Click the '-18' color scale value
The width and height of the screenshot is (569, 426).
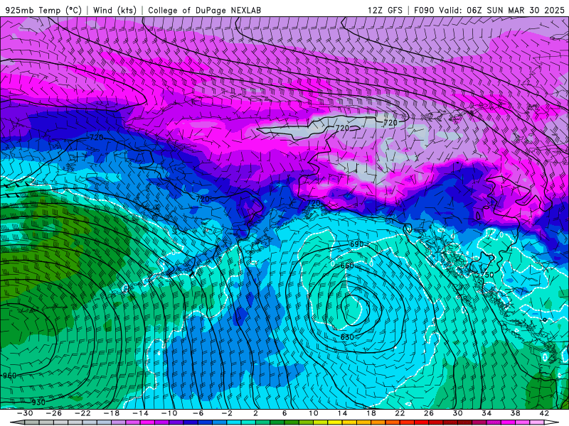(112, 413)
